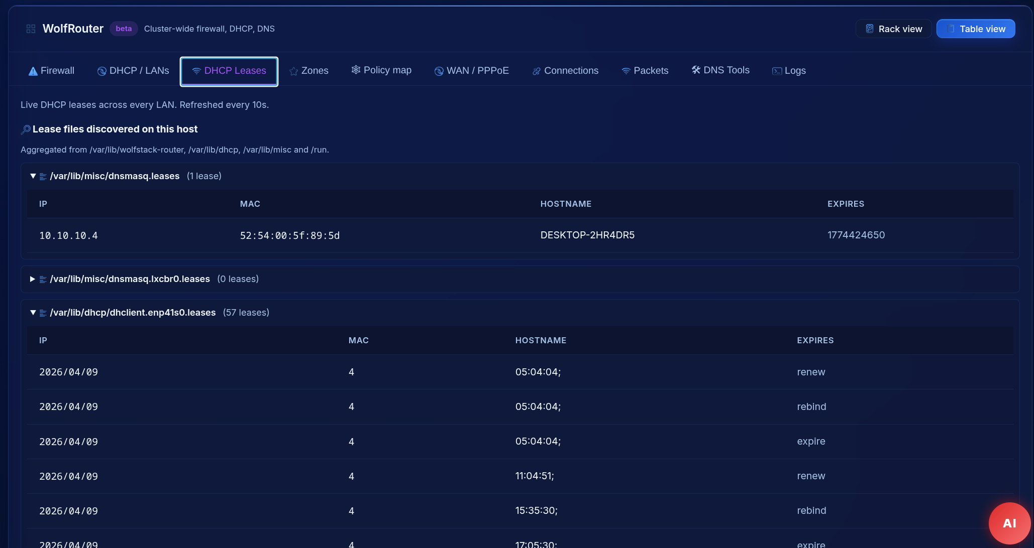Screen dimensions: 1034x548
Task: Click the WolfRouter grid icon
Action: tap(31, 29)
